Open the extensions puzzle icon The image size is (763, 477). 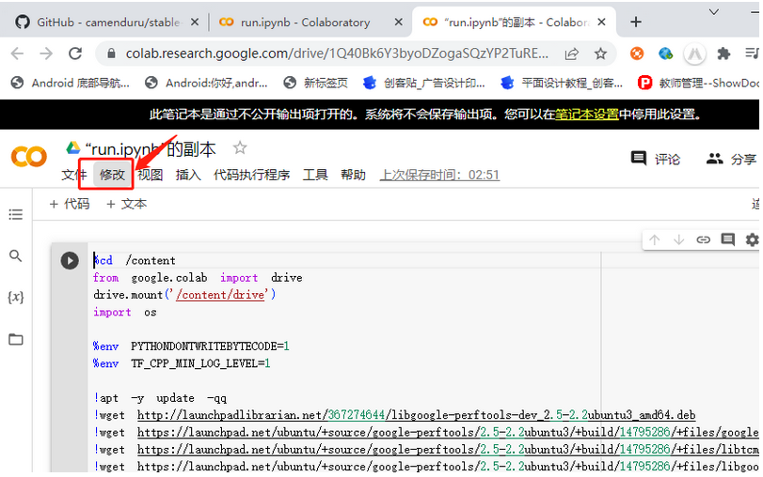pos(724,54)
